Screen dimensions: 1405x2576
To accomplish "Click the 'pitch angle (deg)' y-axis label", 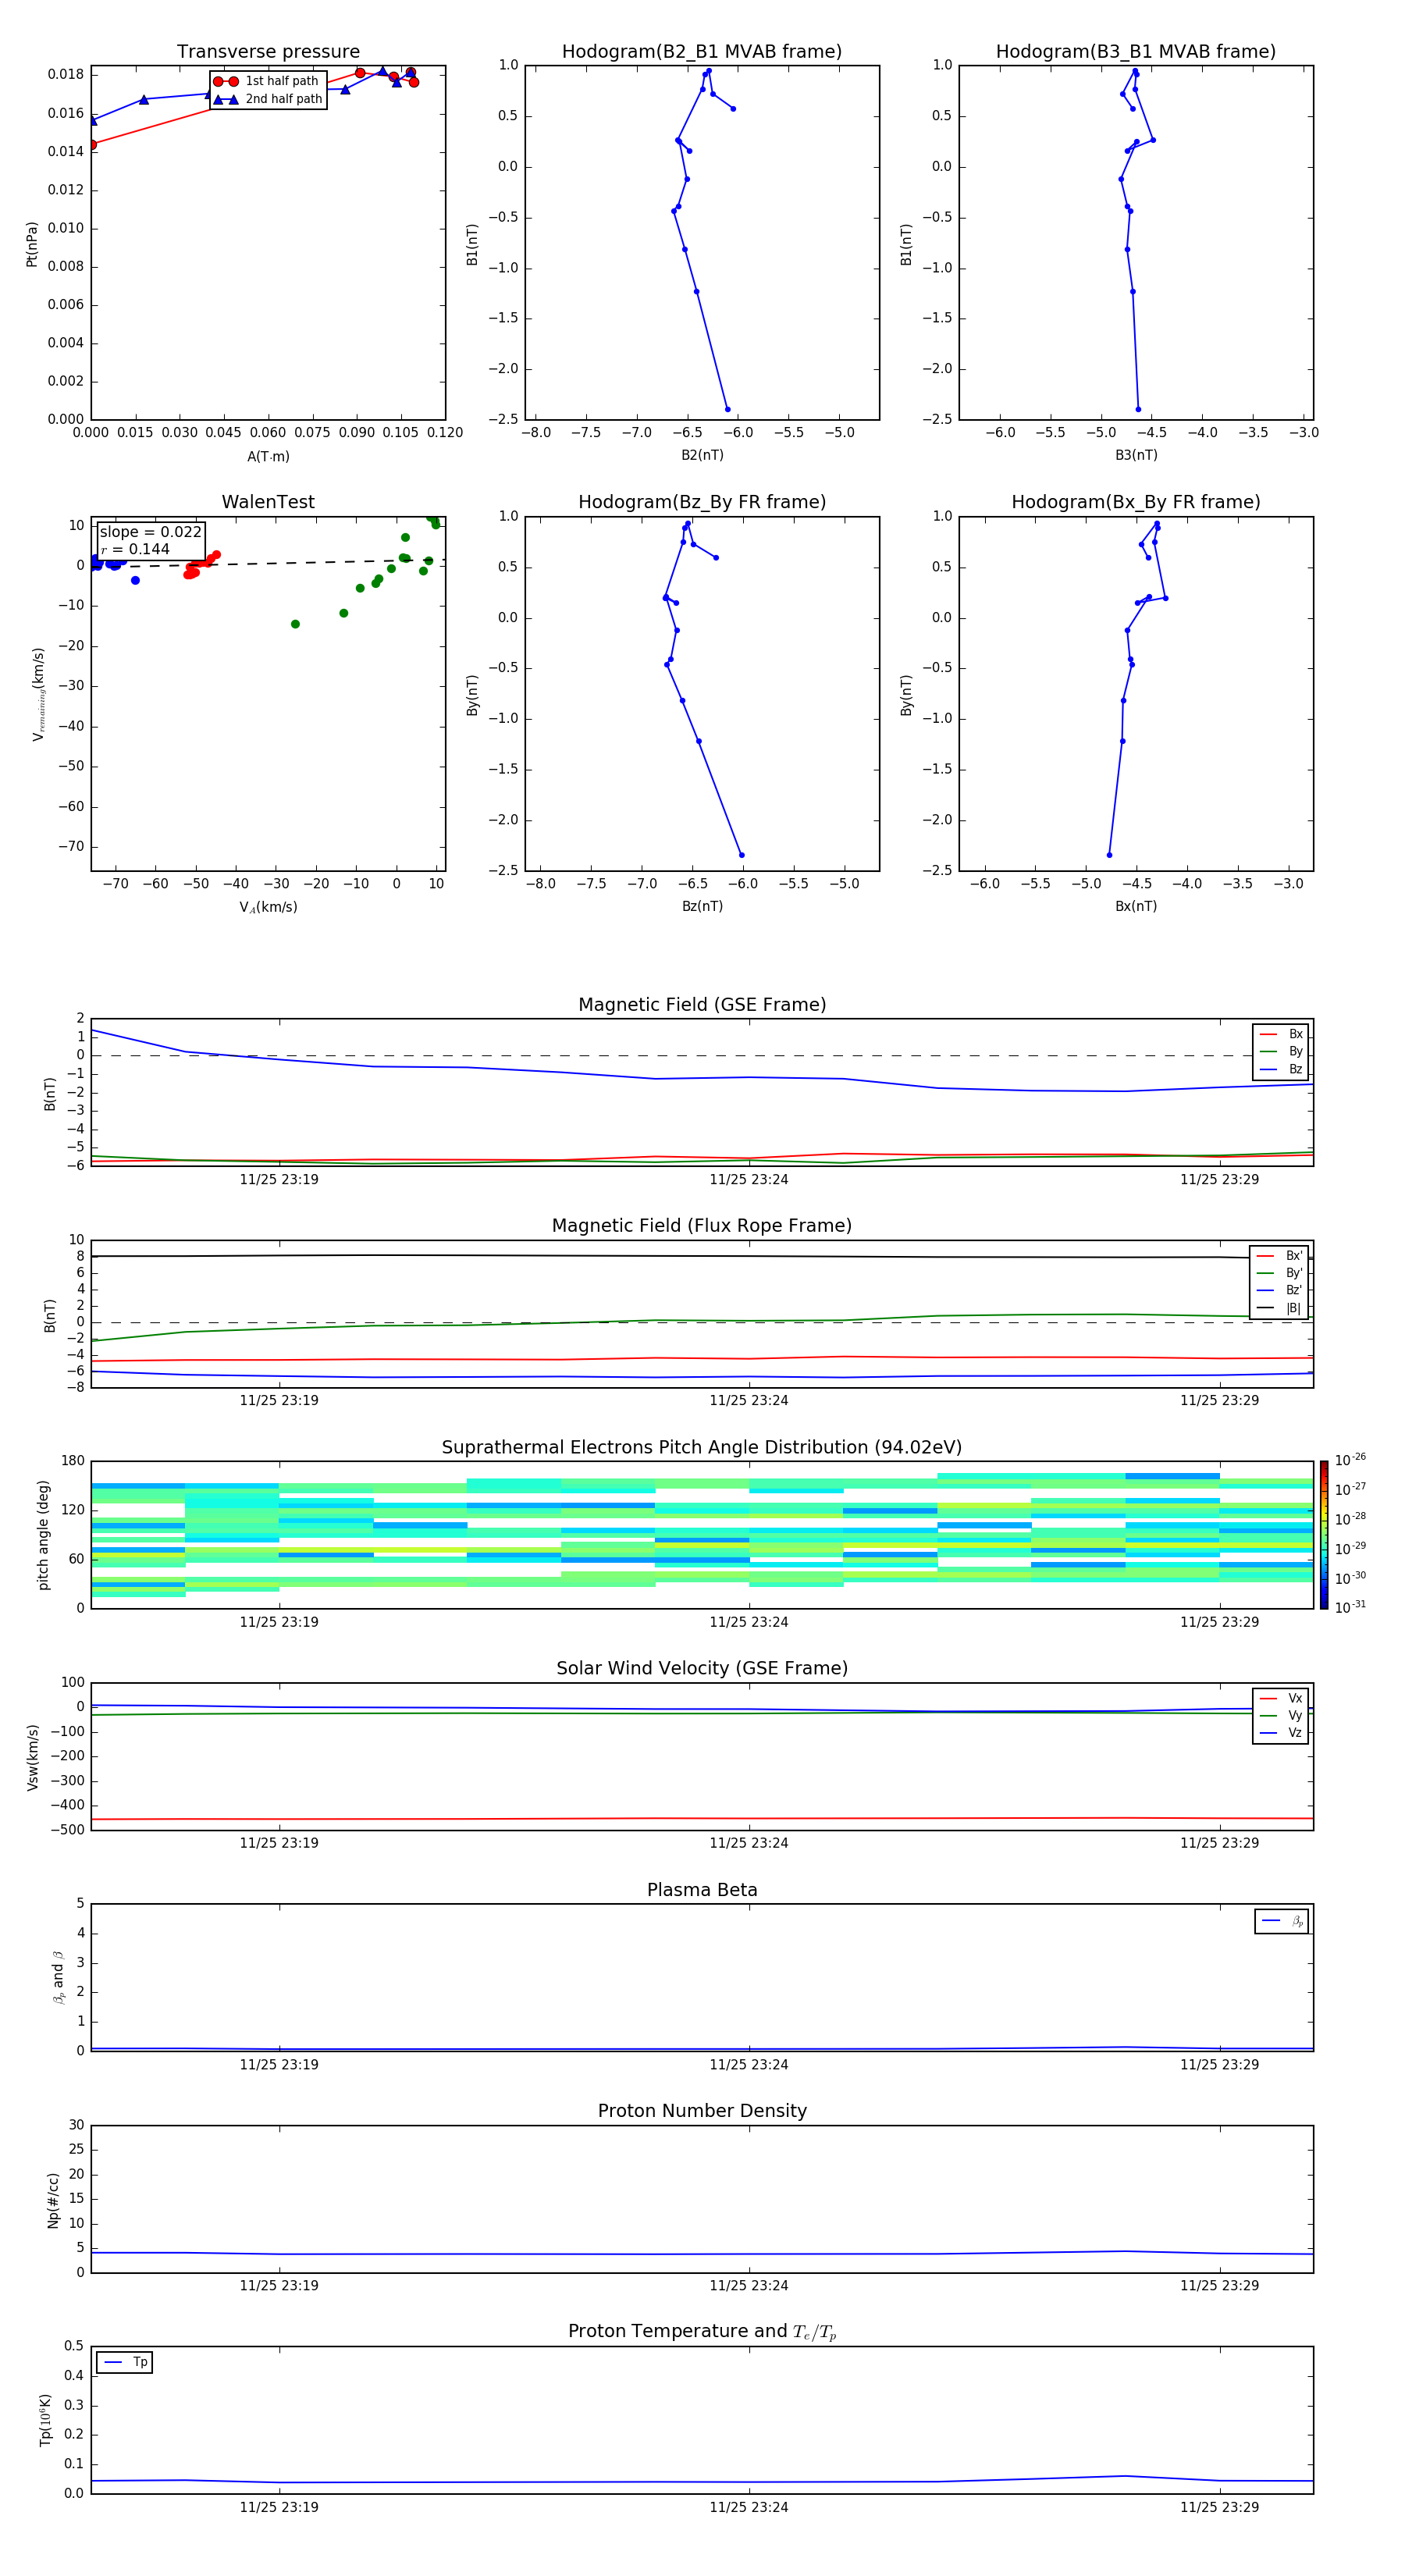I will point(43,1535).
